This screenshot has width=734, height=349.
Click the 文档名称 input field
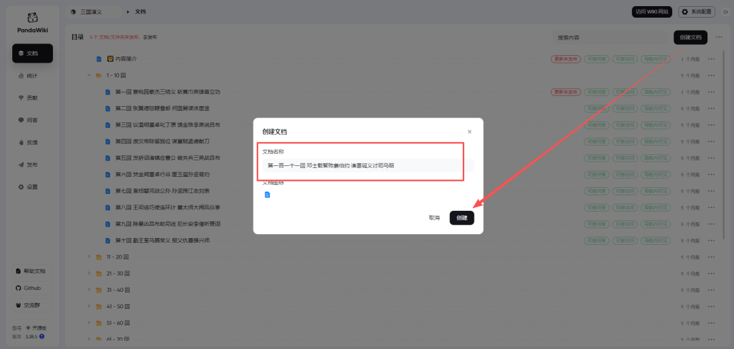pyautogui.click(x=367, y=165)
